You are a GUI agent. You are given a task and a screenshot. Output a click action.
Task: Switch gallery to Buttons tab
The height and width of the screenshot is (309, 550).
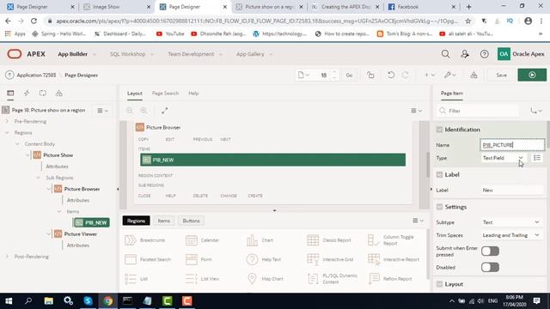coord(191,221)
